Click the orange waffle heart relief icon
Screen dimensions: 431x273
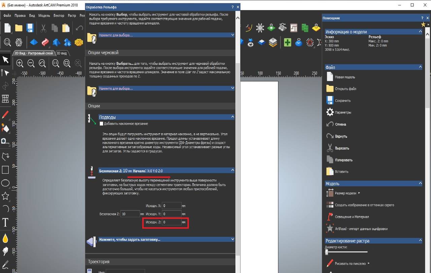click(78, 42)
